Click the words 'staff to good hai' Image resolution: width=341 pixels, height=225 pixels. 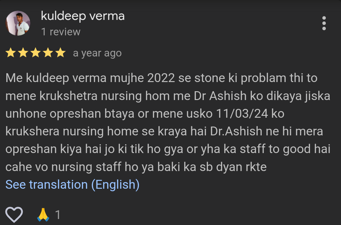[x=285, y=149]
